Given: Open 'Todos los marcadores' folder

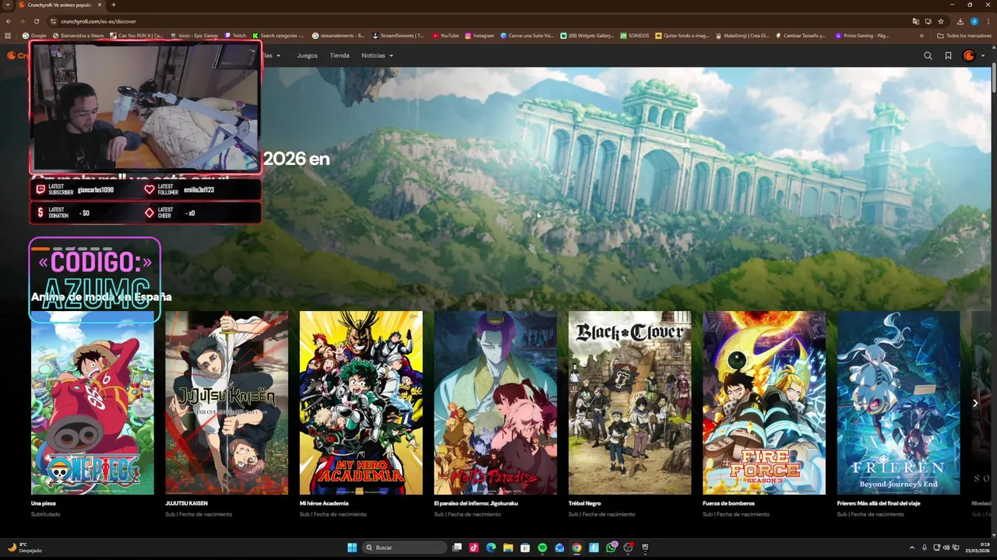Looking at the screenshot, I should click(964, 36).
